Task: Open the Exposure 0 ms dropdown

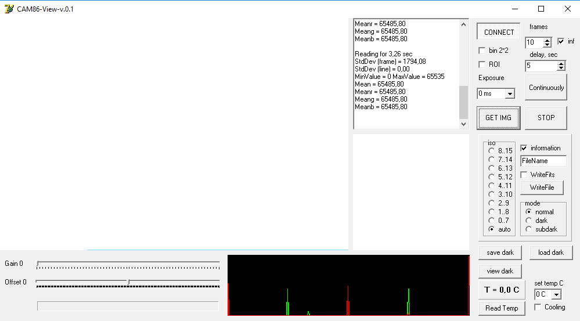Action: click(510, 93)
